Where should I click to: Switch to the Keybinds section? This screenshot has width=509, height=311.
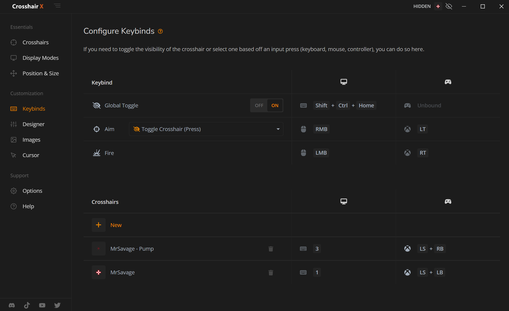[x=33, y=108]
